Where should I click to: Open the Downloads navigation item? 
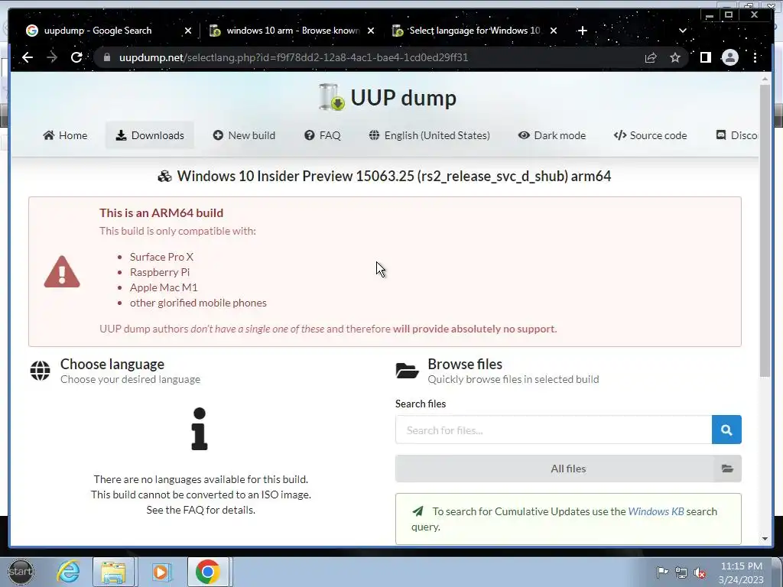[150, 135]
